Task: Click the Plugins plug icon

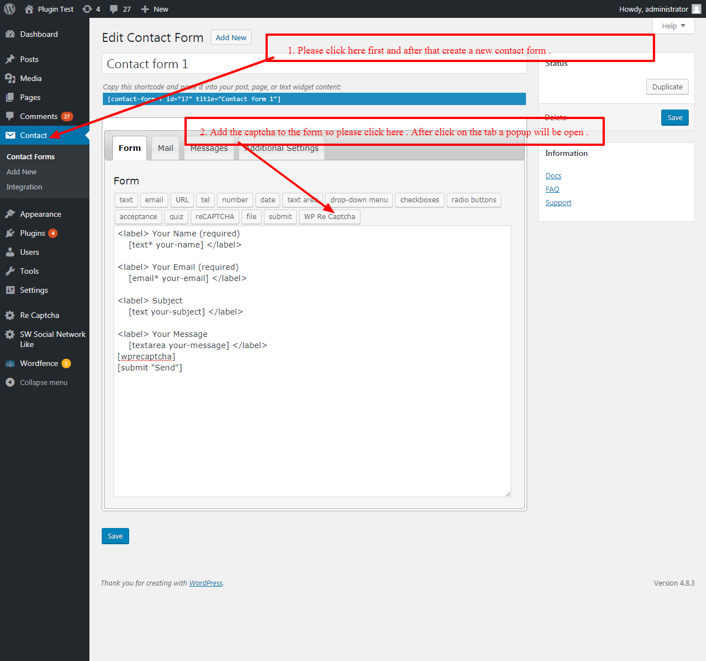Action: coord(10,233)
